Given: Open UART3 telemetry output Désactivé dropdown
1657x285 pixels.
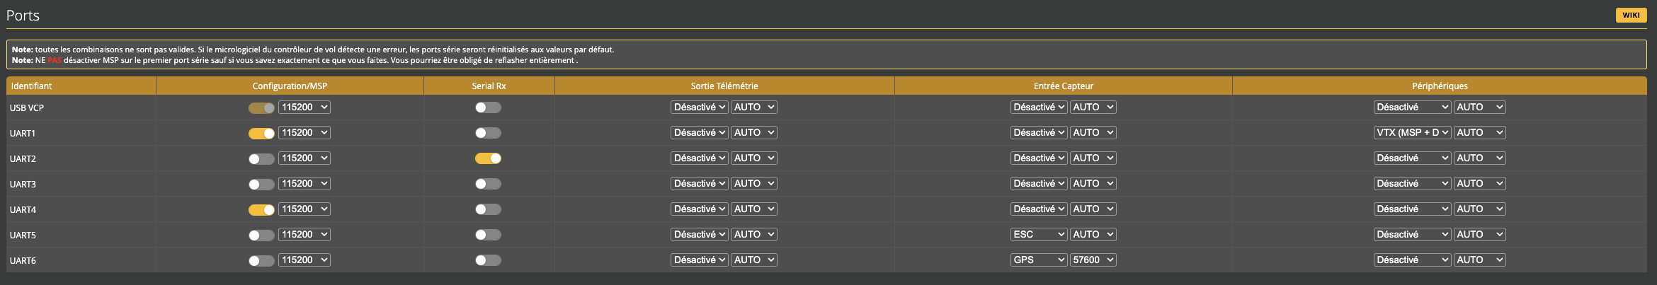Looking at the screenshot, I should (699, 183).
